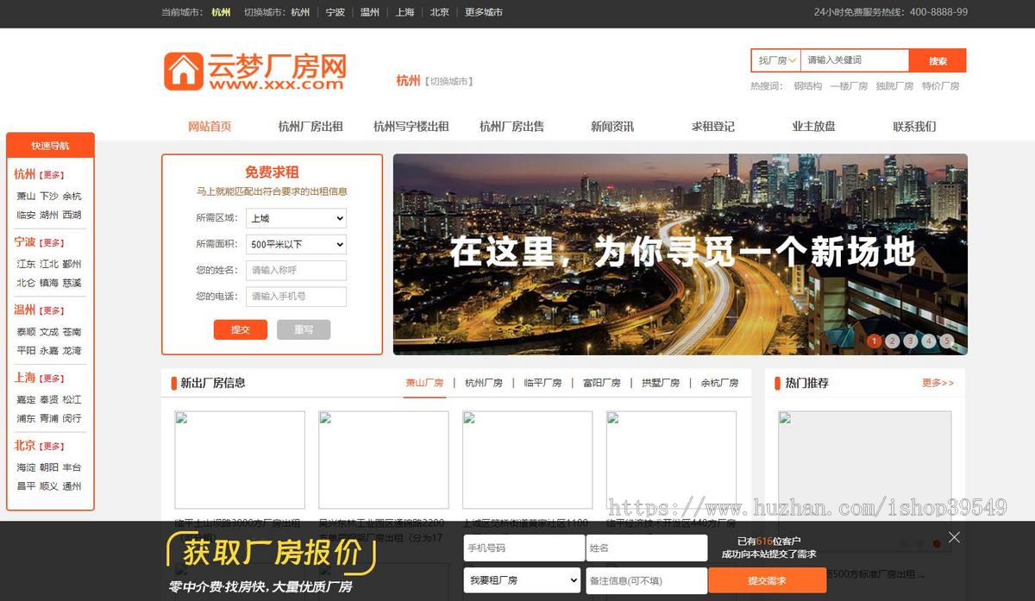Switch city to 宁波 in top bar

[336, 12]
